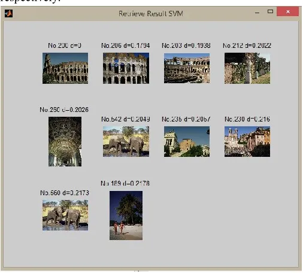This screenshot has height=273, width=303.
Task: Maximize the Retrieve Result SVM window
Action: (x=270, y=11)
